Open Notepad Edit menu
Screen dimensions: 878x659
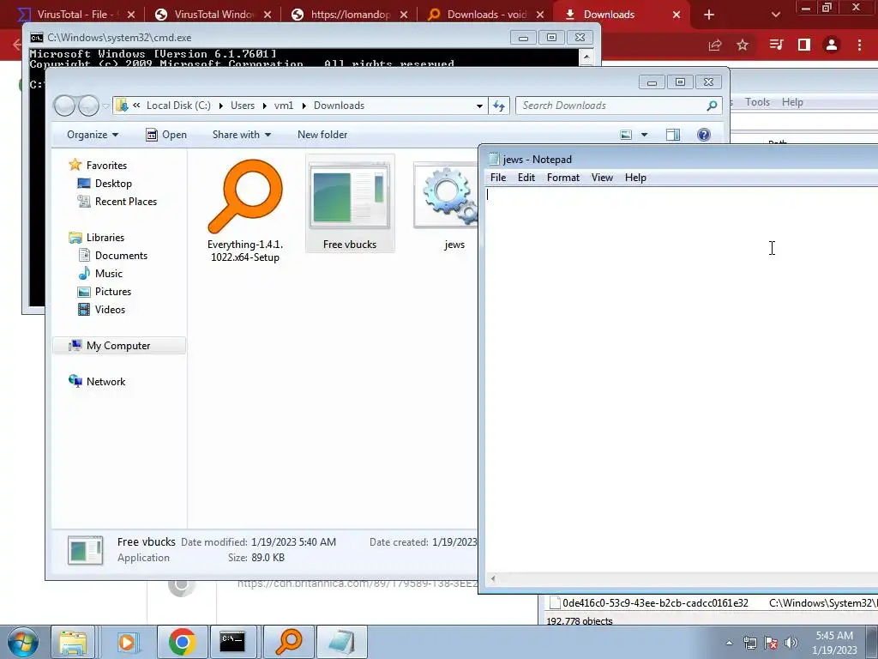pyautogui.click(x=526, y=177)
